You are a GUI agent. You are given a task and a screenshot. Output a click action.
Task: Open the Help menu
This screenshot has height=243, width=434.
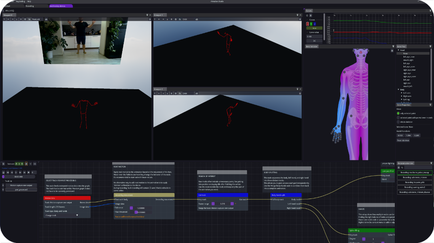(29, 2)
